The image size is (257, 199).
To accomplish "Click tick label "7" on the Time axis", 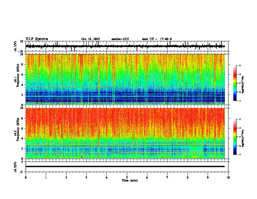I will [x=167, y=178].
